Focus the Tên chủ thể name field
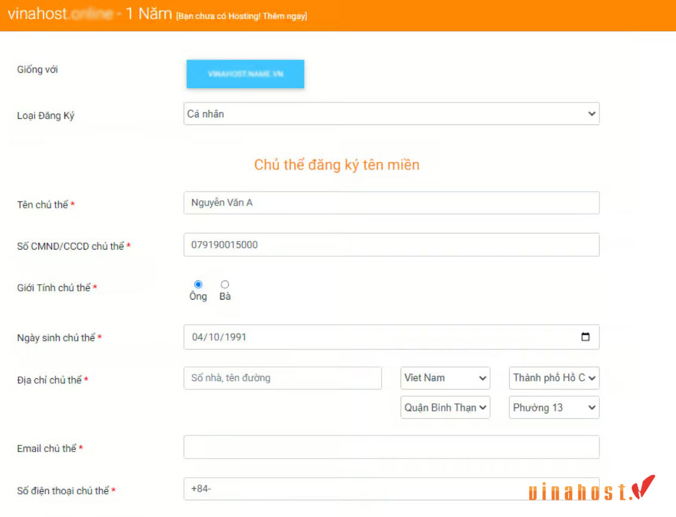This screenshot has width=676, height=517. (391, 203)
